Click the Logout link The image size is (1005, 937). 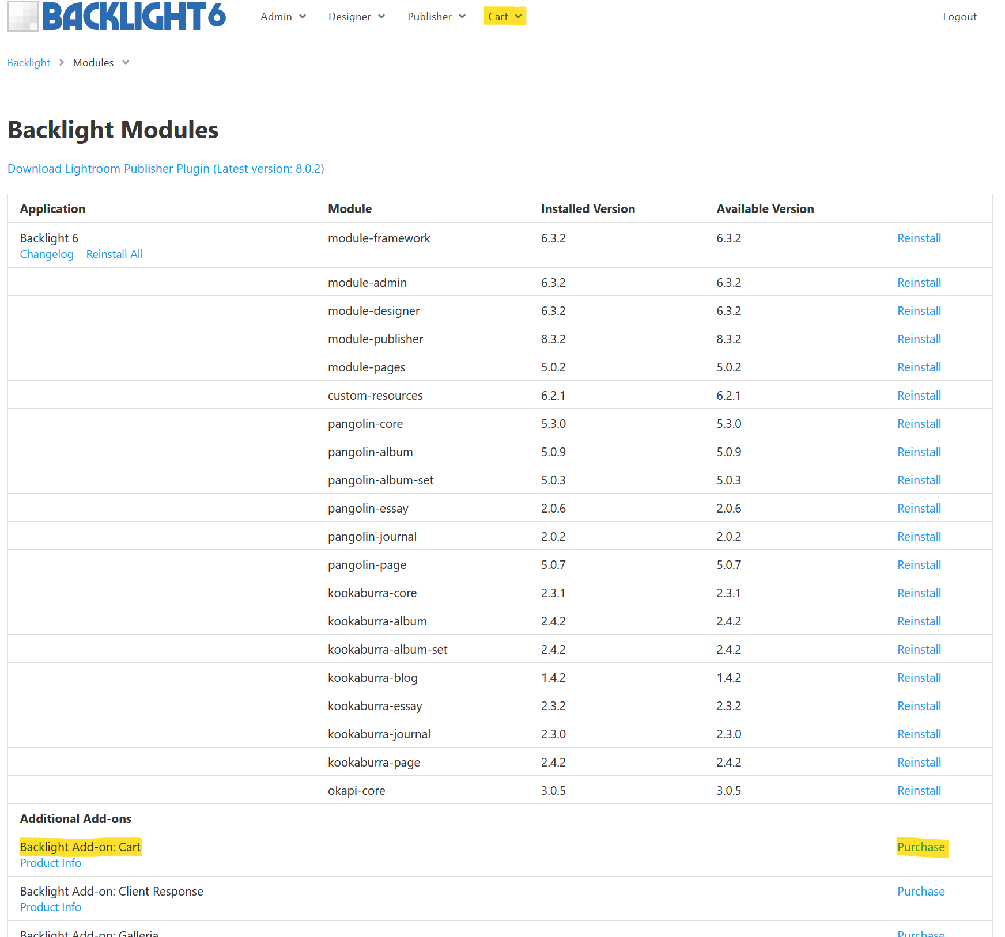[x=959, y=17]
